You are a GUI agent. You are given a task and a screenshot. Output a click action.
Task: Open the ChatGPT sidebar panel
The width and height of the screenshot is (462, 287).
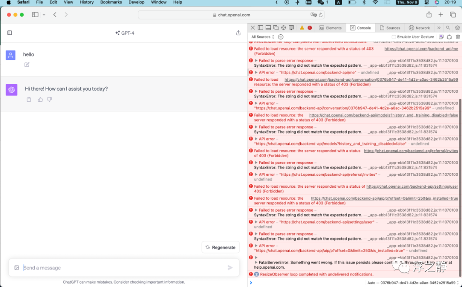coord(10,33)
